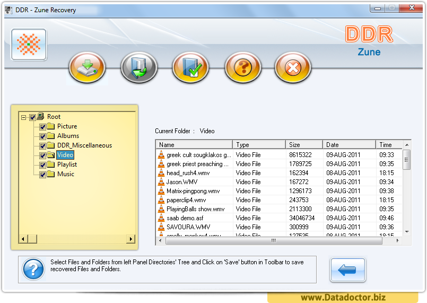The width and height of the screenshot is (427, 303).
Task: Select the head_rush4.wmv file name
Action: pyautogui.click(x=188, y=173)
